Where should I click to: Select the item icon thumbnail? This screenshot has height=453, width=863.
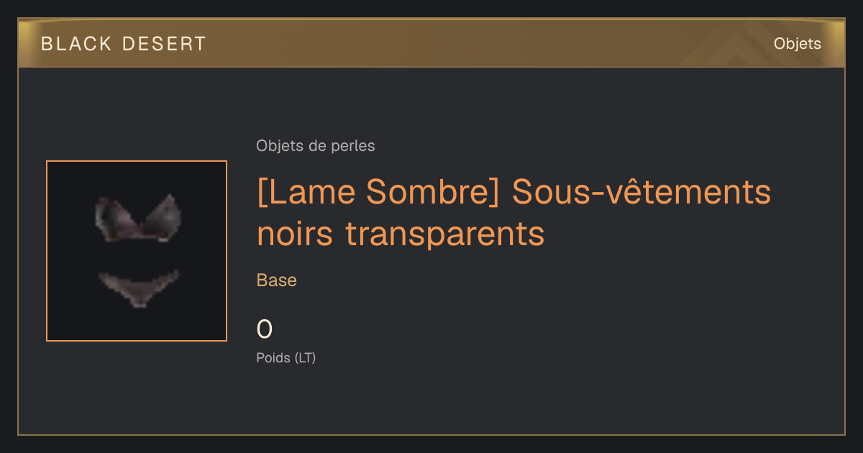tap(137, 251)
